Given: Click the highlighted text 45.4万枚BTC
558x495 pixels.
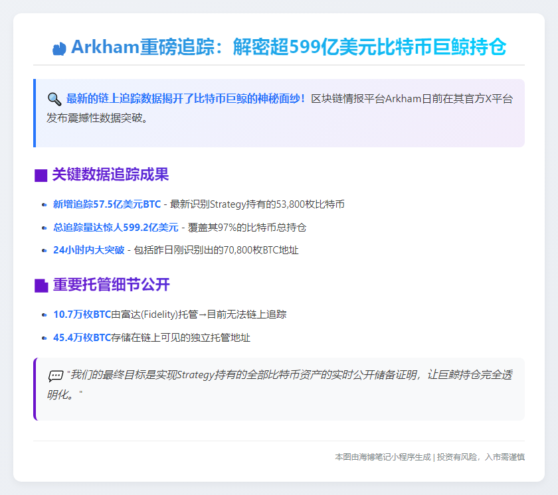Looking at the screenshot, I should 82,338.
